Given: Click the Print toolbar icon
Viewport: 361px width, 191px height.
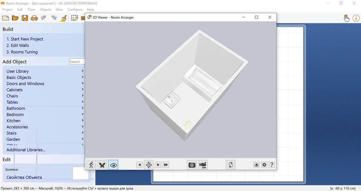Looking at the screenshot, I should pyautogui.click(x=34, y=18).
